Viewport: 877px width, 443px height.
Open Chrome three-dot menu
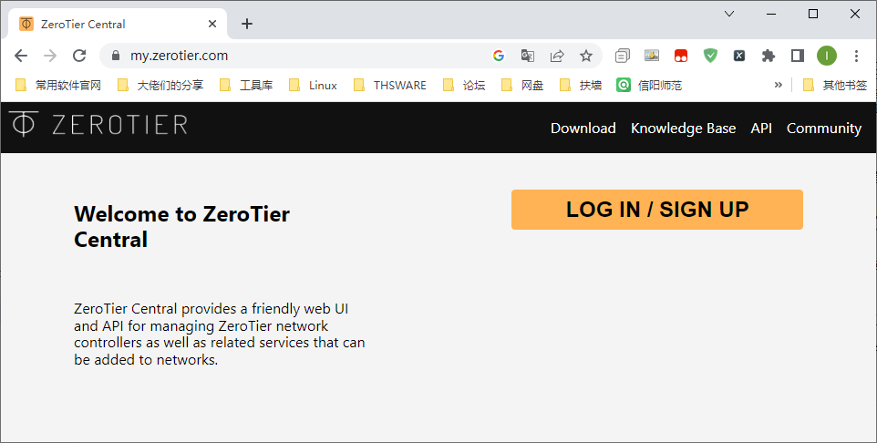coord(856,56)
